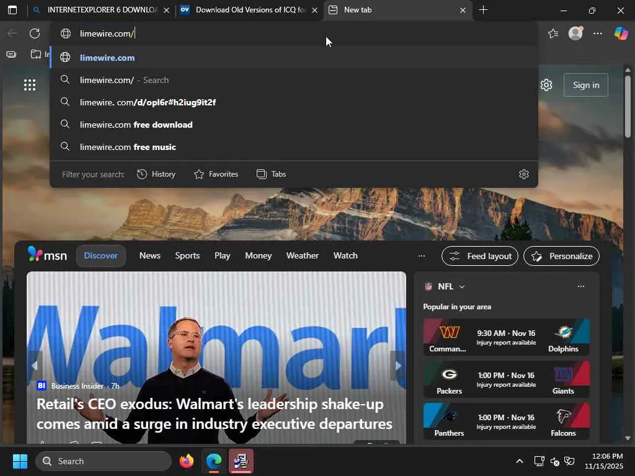
Task: Open a new tab with plus button
Action: click(x=483, y=10)
